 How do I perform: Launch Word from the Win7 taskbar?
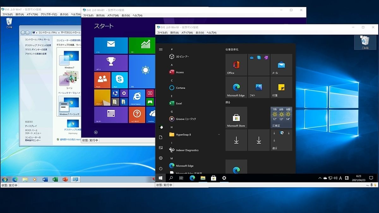coord(45,180)
